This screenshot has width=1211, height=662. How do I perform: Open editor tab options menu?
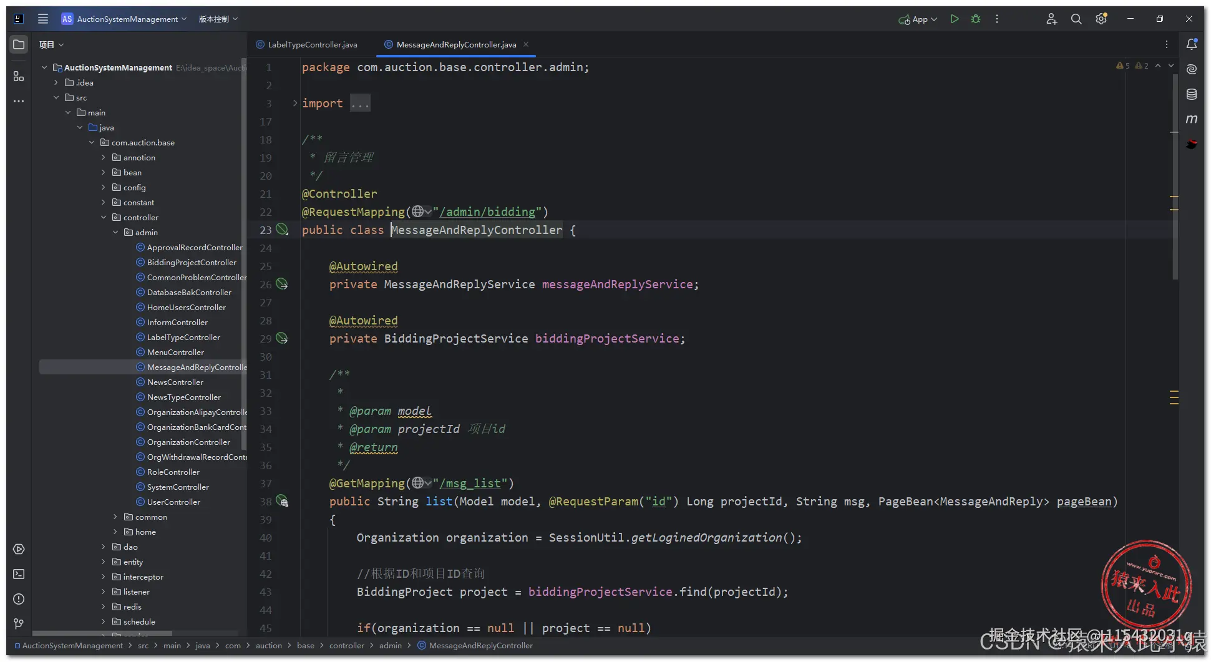tap(1167, 44)
